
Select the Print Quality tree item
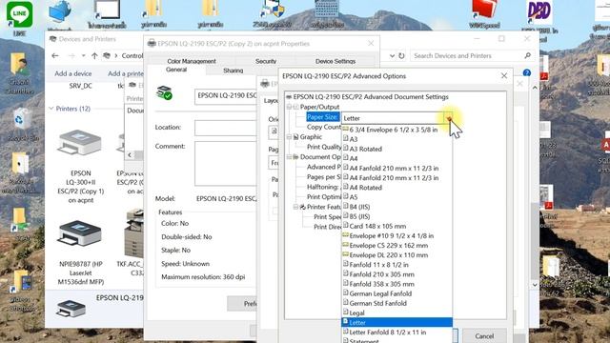point(324,147)
